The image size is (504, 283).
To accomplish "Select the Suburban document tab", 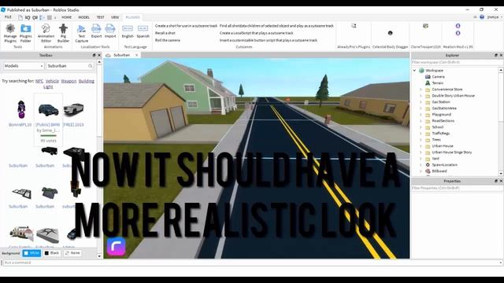I will point(122,55).
